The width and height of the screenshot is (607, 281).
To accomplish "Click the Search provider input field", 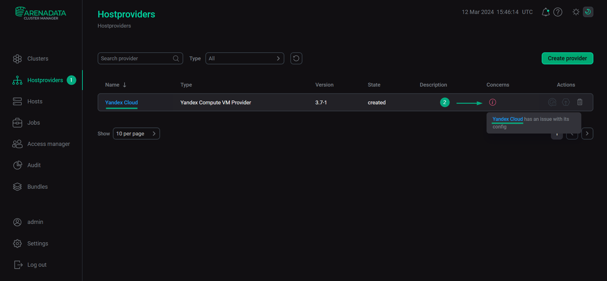I will tap(136, 58).
